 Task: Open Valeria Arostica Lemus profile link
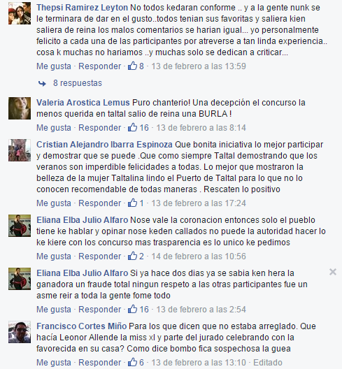(83, 103)
